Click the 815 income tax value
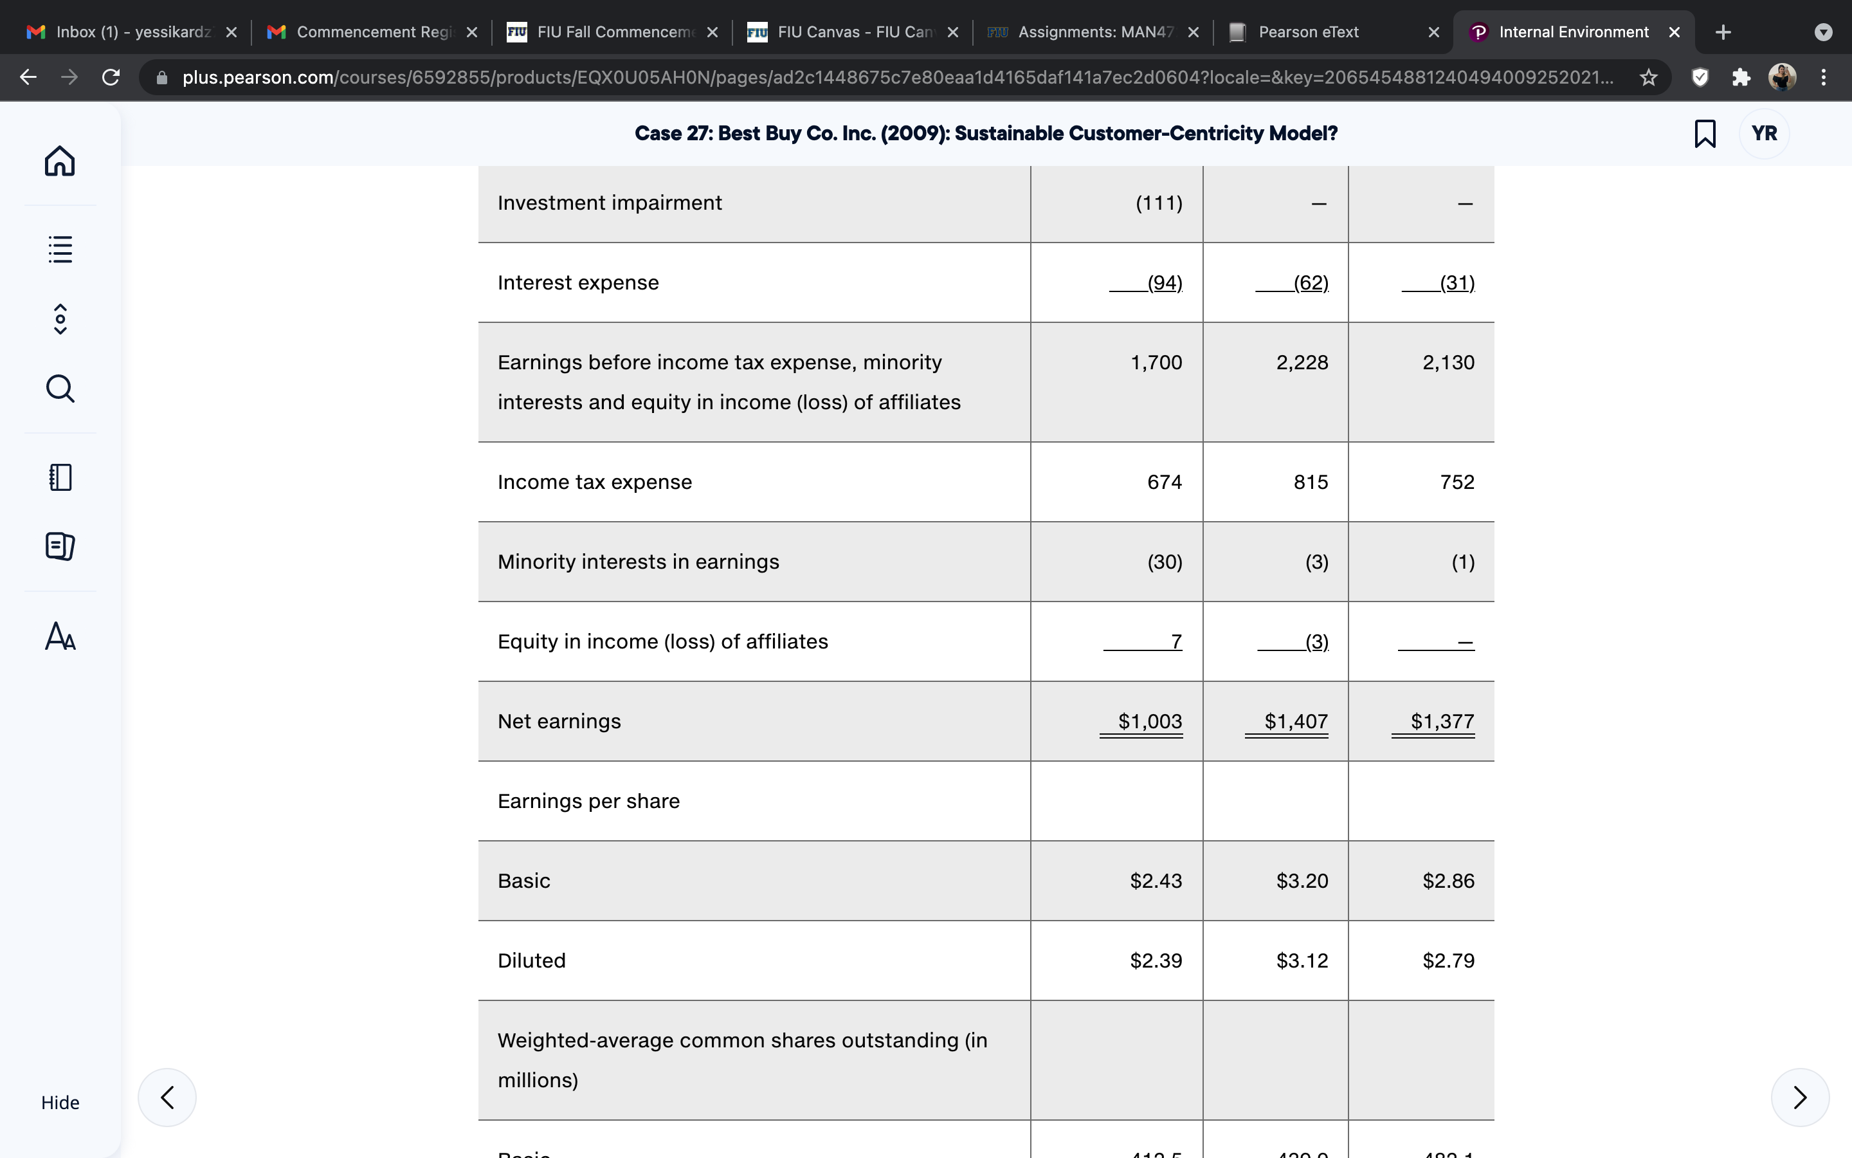 click(1311, 482)
